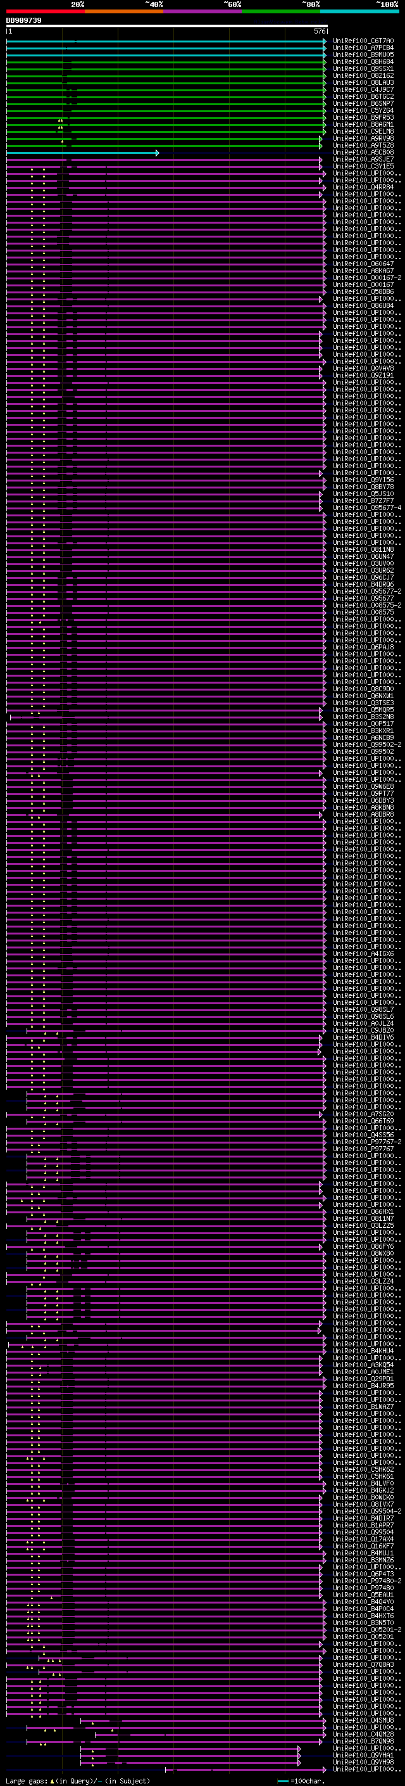Select hit label UniRef100_B7QN98
The height and width of the screenshot is (1786, 405).
coord(363,1741)
